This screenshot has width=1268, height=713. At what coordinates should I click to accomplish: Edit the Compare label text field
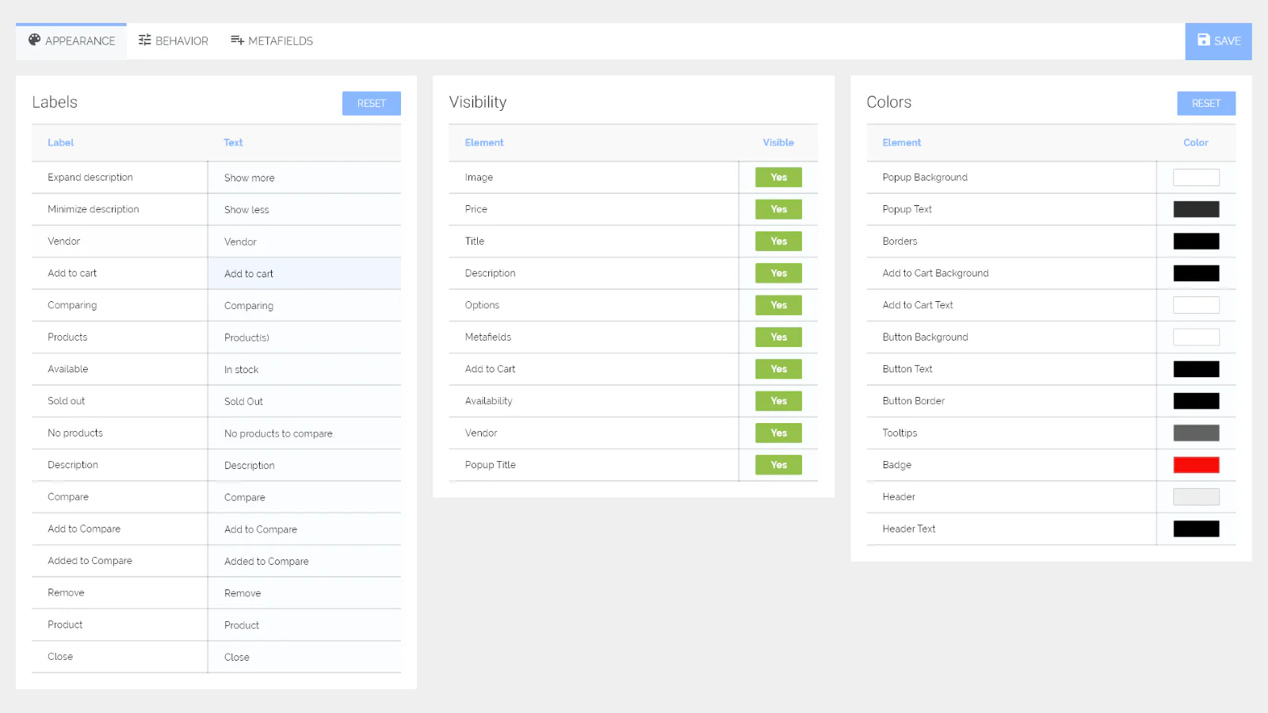[304, 497]
